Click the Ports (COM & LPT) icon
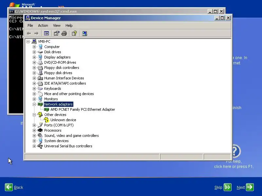The image size is (262, 196). tap(40, 125)
